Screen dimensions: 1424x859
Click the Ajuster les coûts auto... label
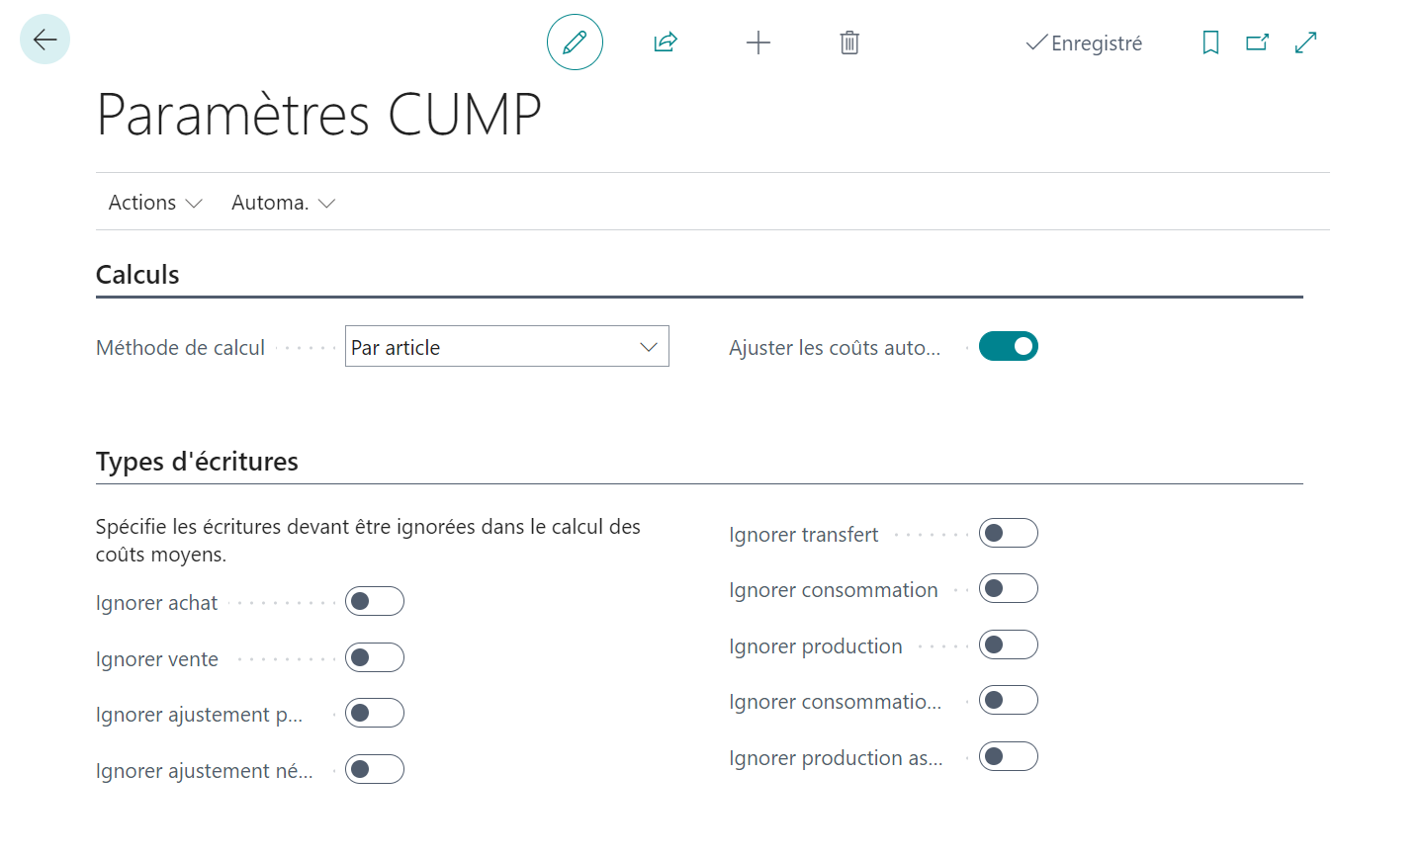click(x=835, y=348)
